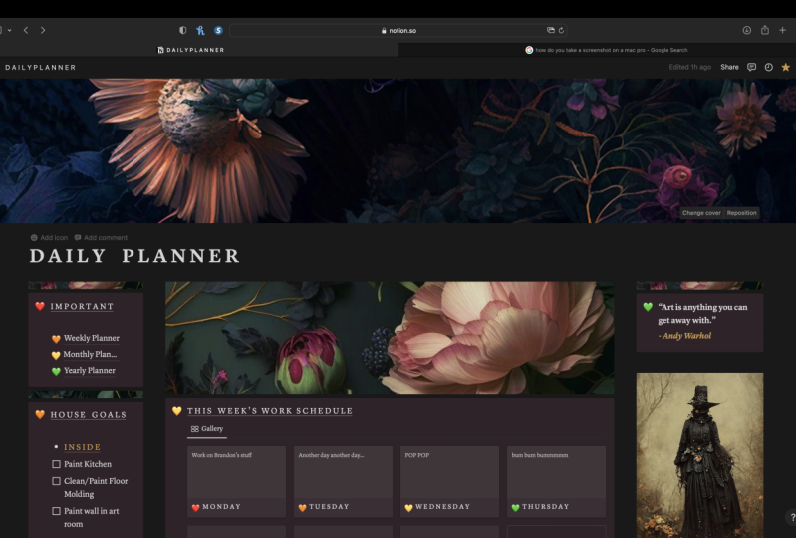The image size is (796, 538).
Task: Click 'Work on Brandon's stuff' card text
Action: point(222,455)
